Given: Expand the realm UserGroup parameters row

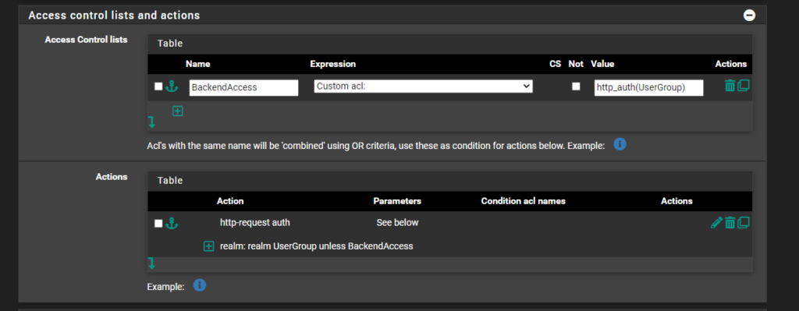Looking at the screenshot, I should click(208, 246).
